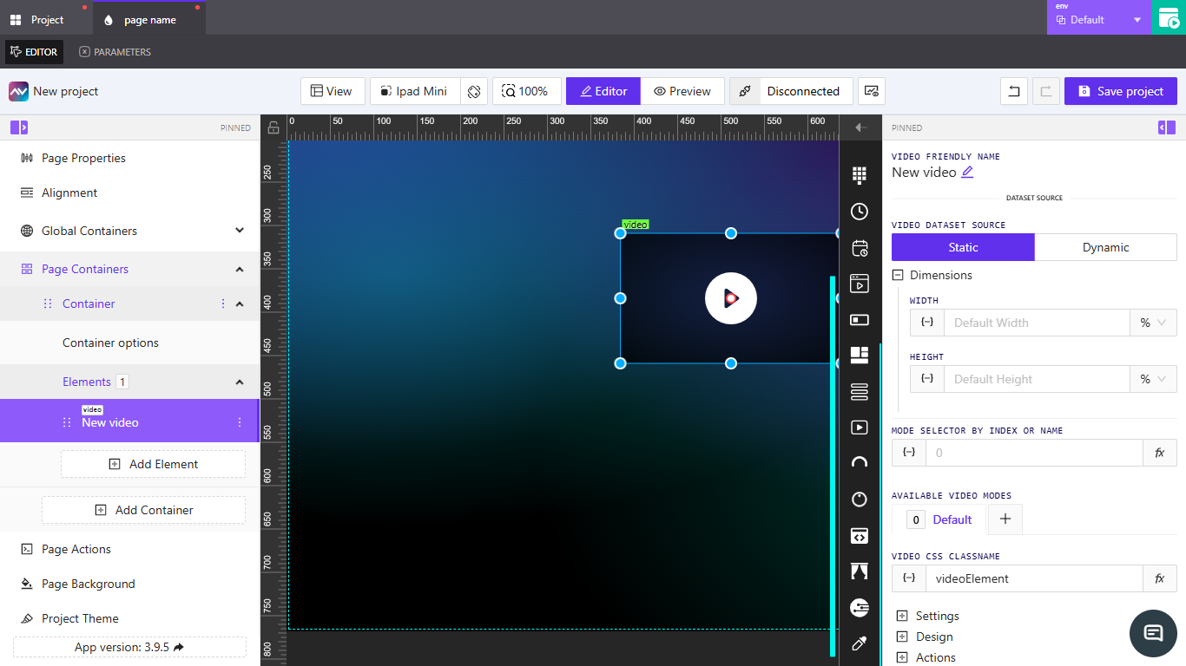The height and width of the screenshot is (666, 1186).
Task: Open the element grid palette icon
Action: (859, 175)
